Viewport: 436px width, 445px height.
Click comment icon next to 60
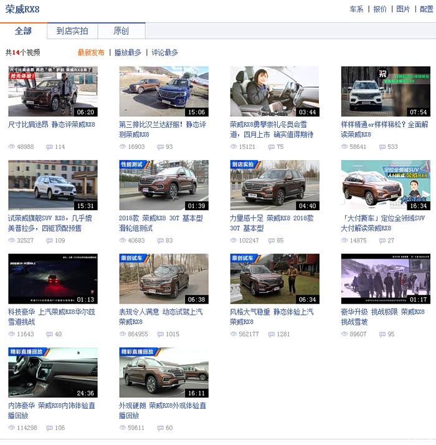pos(160,428)
